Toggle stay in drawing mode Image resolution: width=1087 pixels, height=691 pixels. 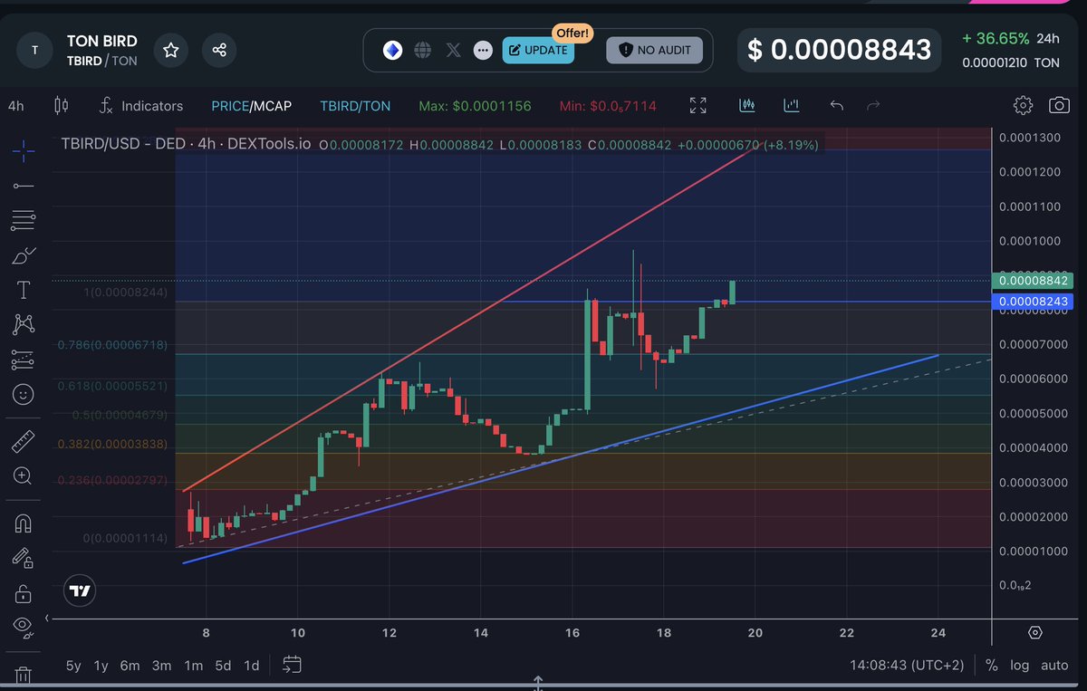coord(24,558)
